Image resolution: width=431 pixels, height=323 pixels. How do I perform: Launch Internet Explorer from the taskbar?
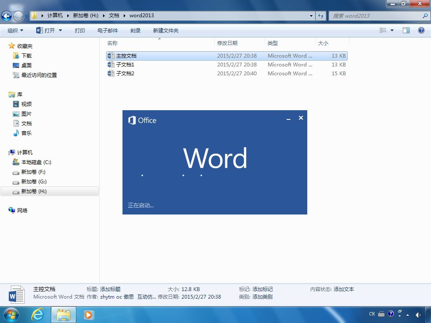click(37, 315)
